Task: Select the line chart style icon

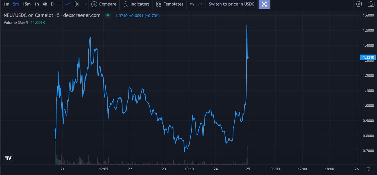Action: pos(68,4)
